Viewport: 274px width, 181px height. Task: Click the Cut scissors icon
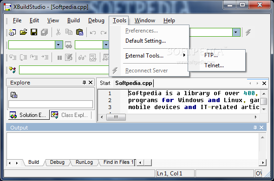pyautogui.click(x=58, y=32)
